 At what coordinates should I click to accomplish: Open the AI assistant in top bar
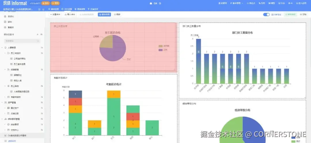(291, 3)
